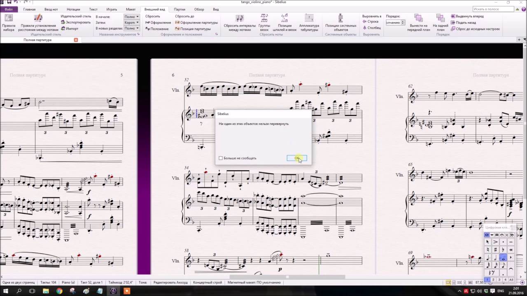Select the arrow tool on the keypad
Viewport: 527px width, 296px height.
tap(487, 242)
